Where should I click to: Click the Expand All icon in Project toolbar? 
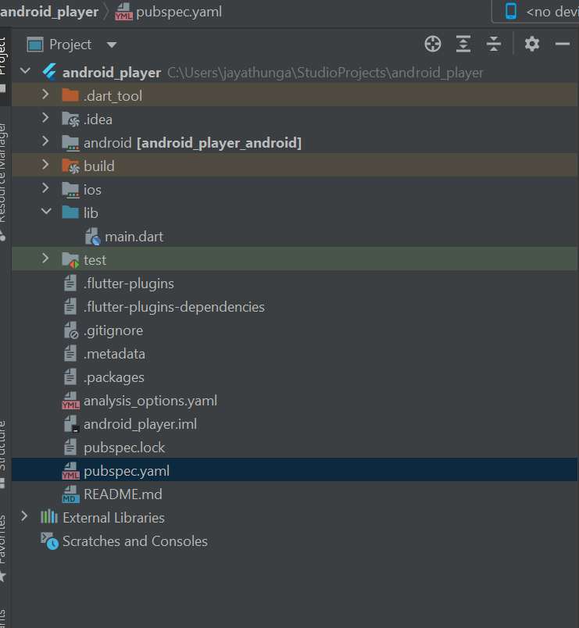(x=463, y=44)
